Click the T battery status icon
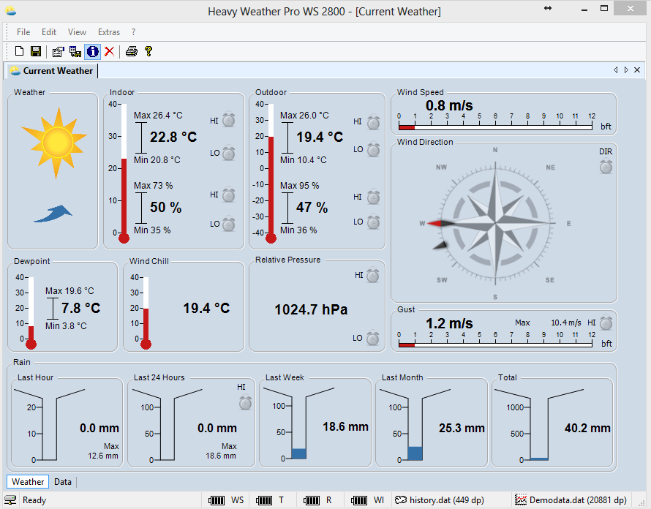651x509 pixels. [x=264, y=500]
